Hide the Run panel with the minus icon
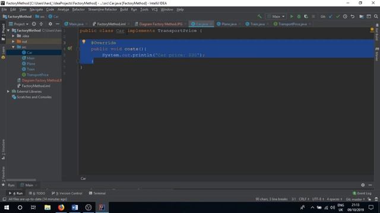Screen dimensions: 380x213 click(370, 185)
